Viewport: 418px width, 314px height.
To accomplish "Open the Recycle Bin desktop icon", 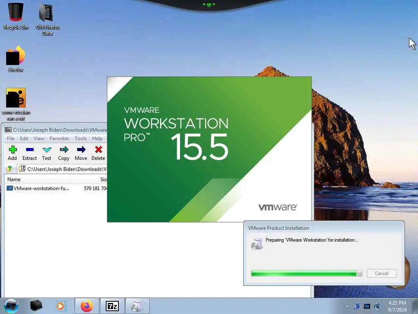I will (x=16, y=16).
